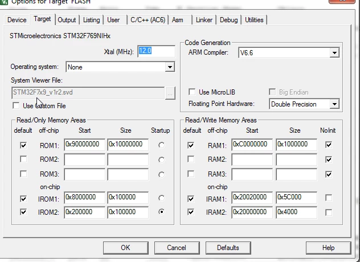Screen dimensions: 360x262
Task: Uncheck the IROM2 default checkbox
Action: 23,212
